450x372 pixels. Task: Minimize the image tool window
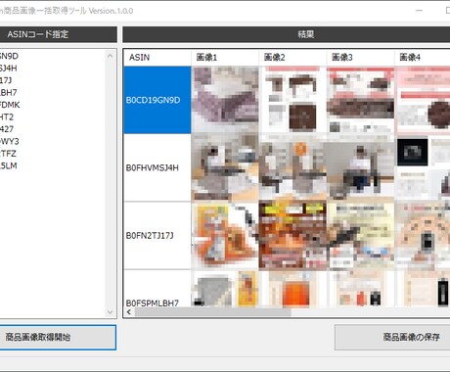[x=419, y=11]
